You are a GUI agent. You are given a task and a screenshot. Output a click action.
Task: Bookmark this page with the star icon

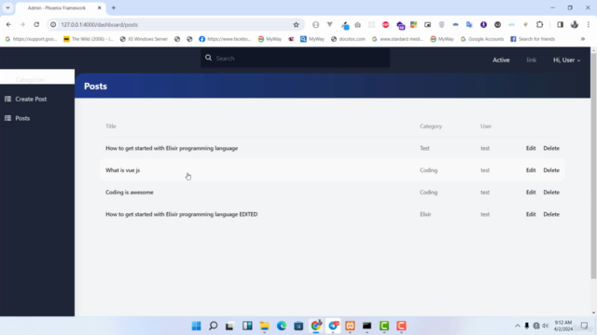point(296,25)
